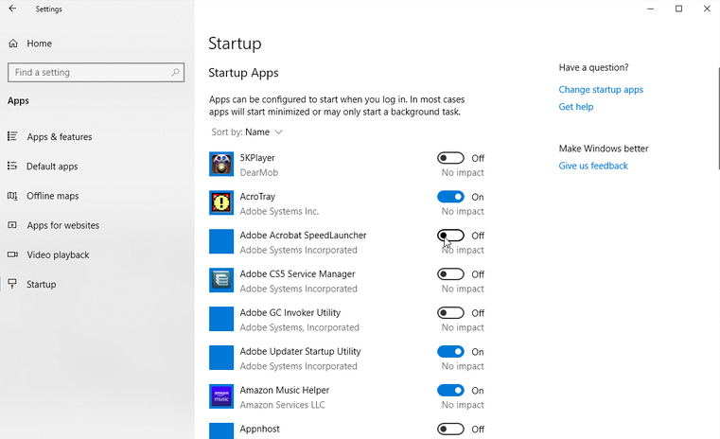
Task: Click the Adobe GC Invoker Utility icon
Action: (x=221, y=319)
